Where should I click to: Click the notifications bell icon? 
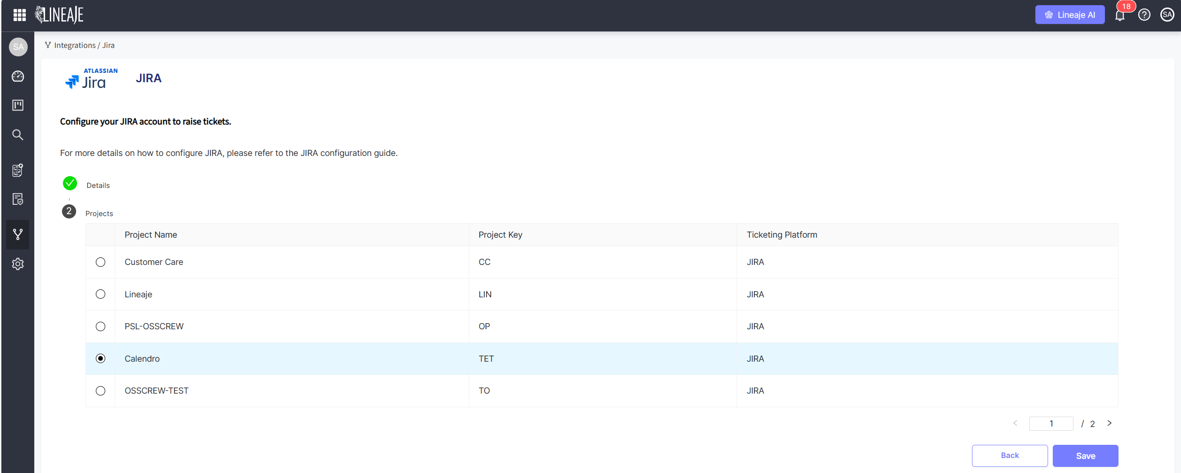coord(1120,16)
